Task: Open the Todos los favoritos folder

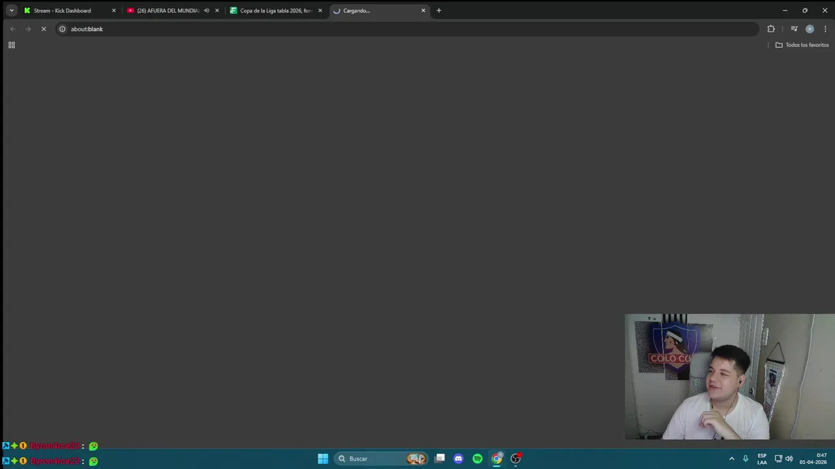Action: (802, 45)
